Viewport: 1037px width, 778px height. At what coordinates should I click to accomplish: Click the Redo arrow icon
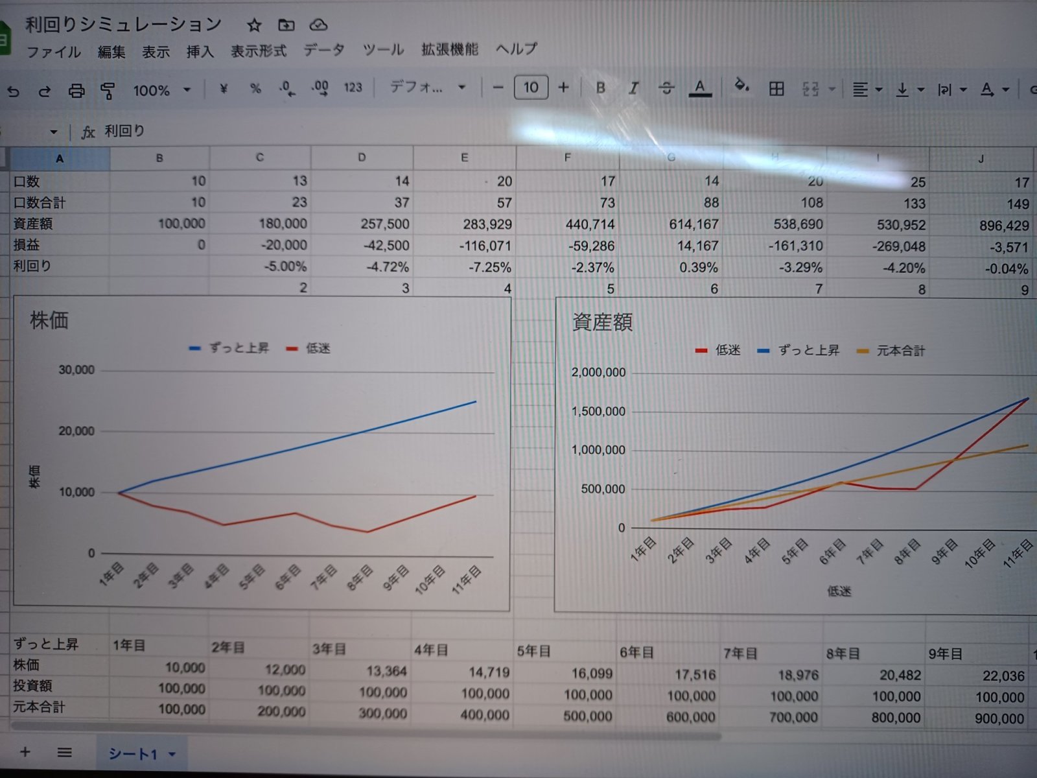[x=44, y=91]
